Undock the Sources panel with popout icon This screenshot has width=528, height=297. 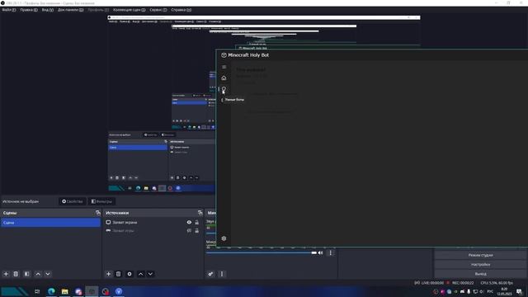(200, 213)
